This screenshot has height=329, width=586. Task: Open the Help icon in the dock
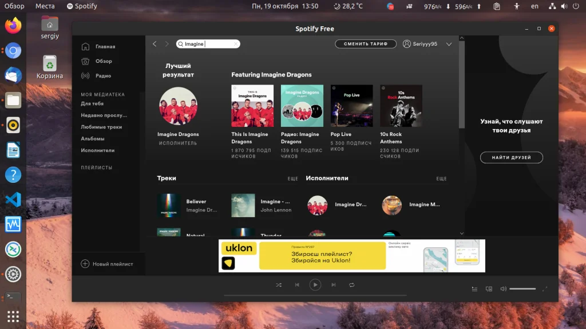click(13, 175)
